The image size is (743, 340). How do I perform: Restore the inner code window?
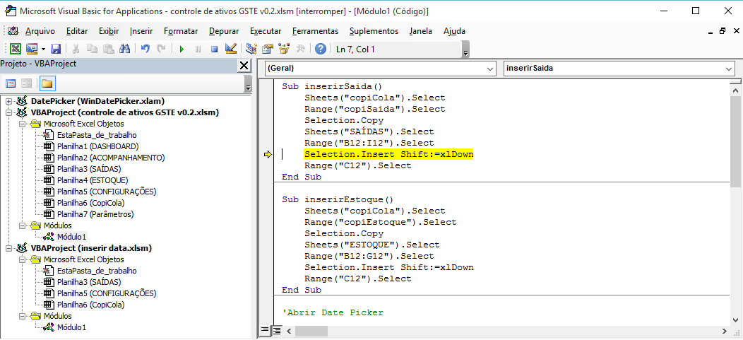[x=723, y=31]
